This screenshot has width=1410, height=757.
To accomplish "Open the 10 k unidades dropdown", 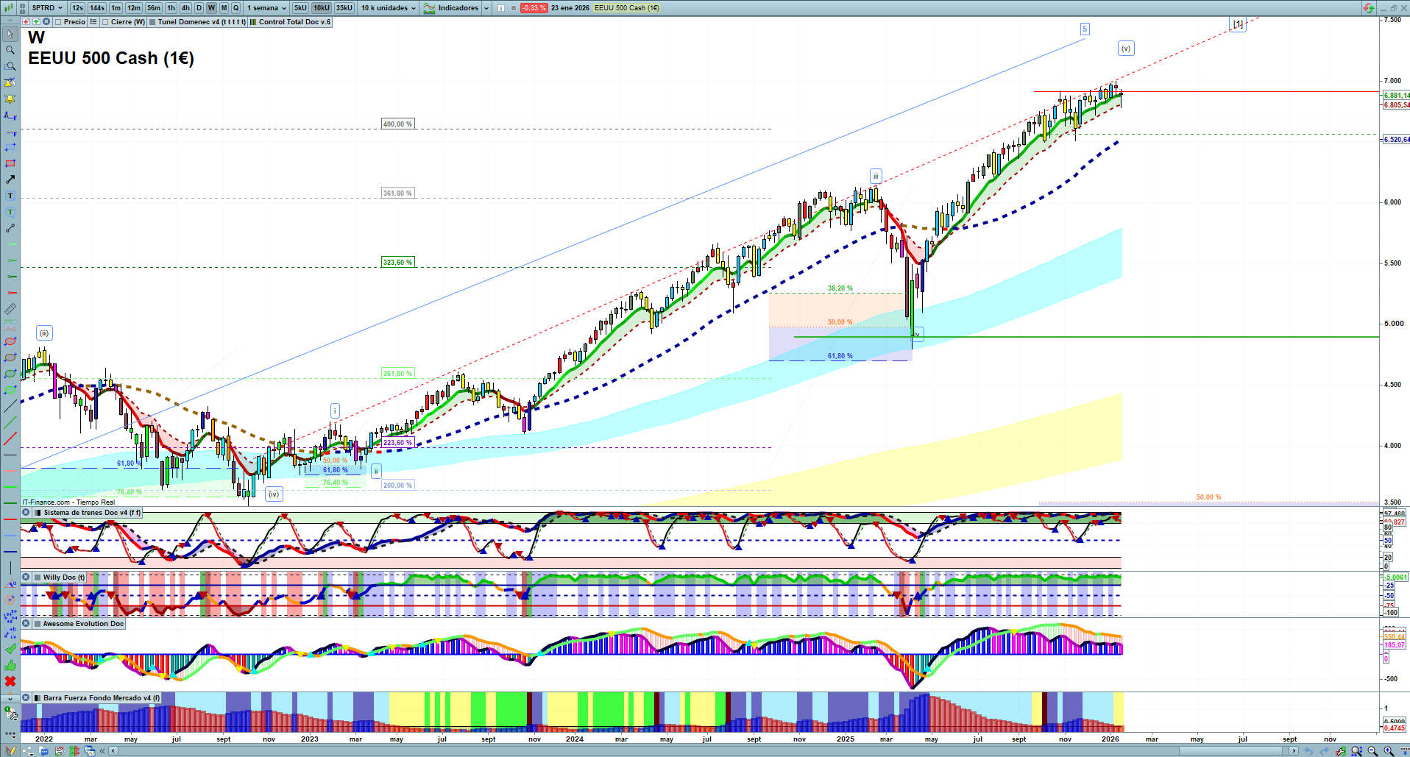I will 389,8.
